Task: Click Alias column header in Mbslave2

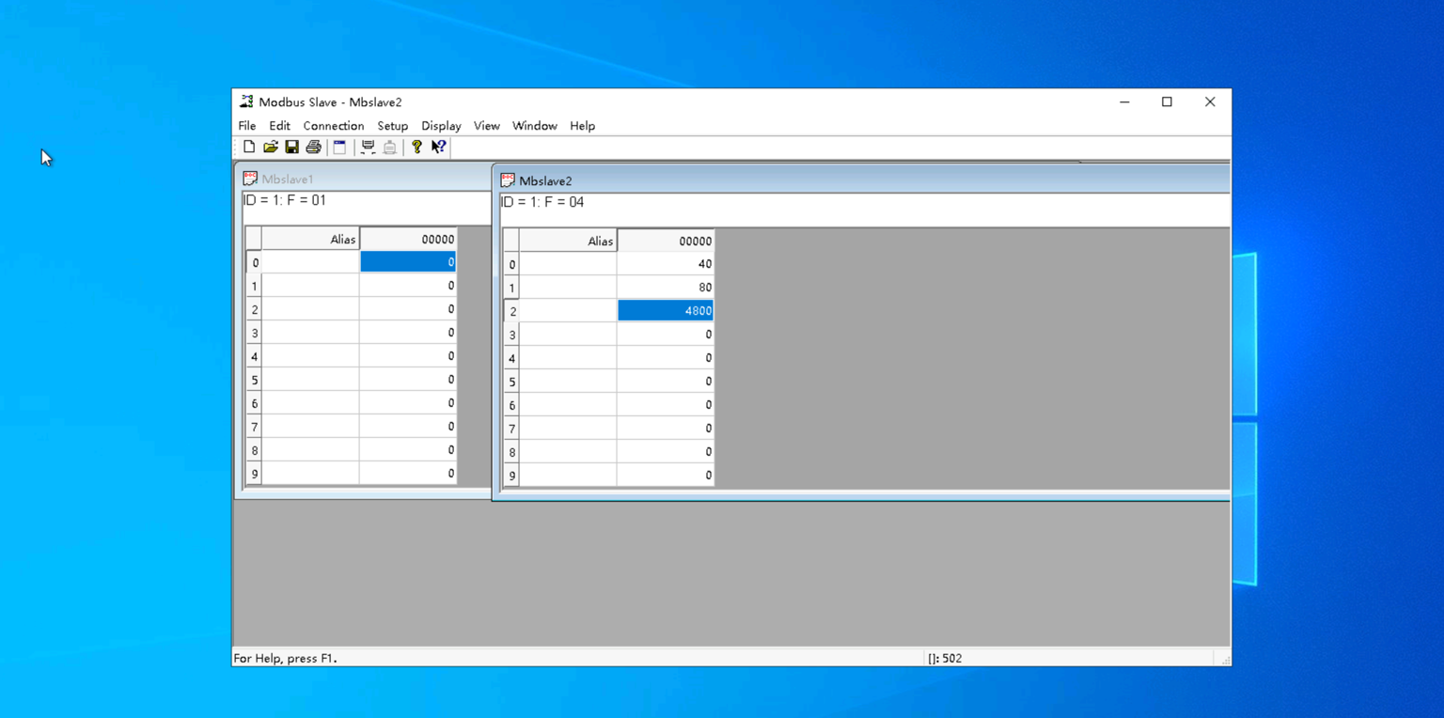Action: click(x=568, y=241)
